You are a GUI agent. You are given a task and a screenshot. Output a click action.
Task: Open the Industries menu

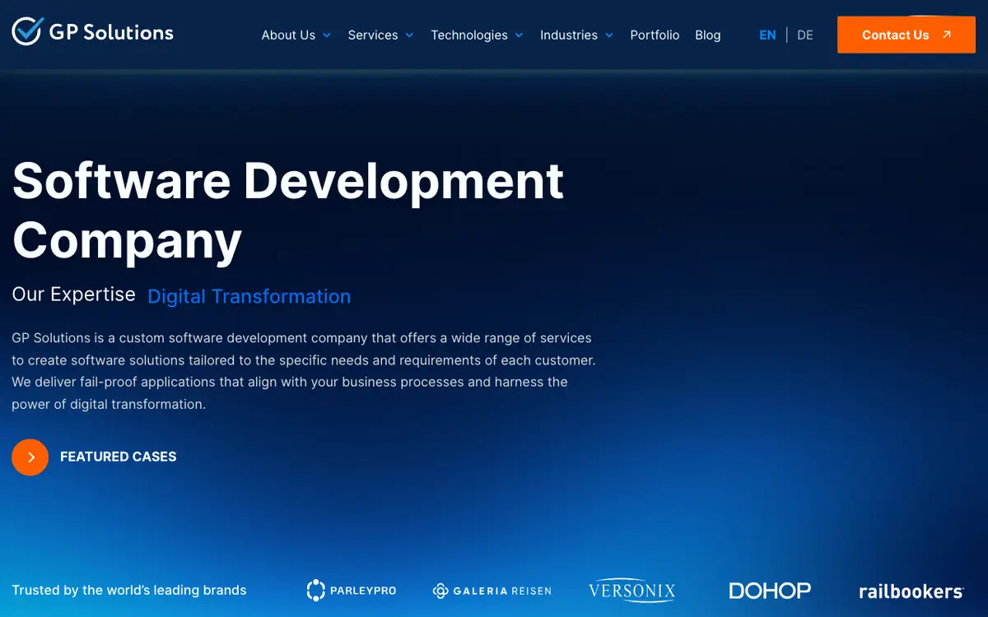point(569,35)
